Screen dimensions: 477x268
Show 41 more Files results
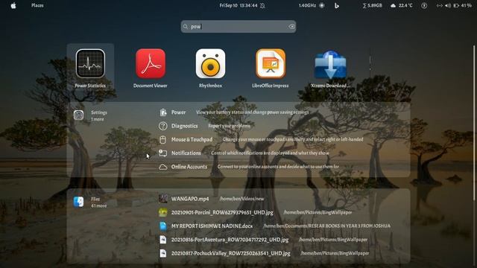(99, 205)
